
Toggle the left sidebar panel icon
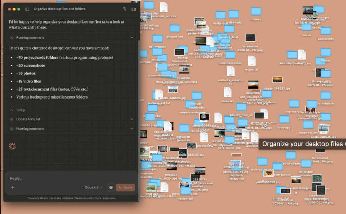click(x=27, y=9)
